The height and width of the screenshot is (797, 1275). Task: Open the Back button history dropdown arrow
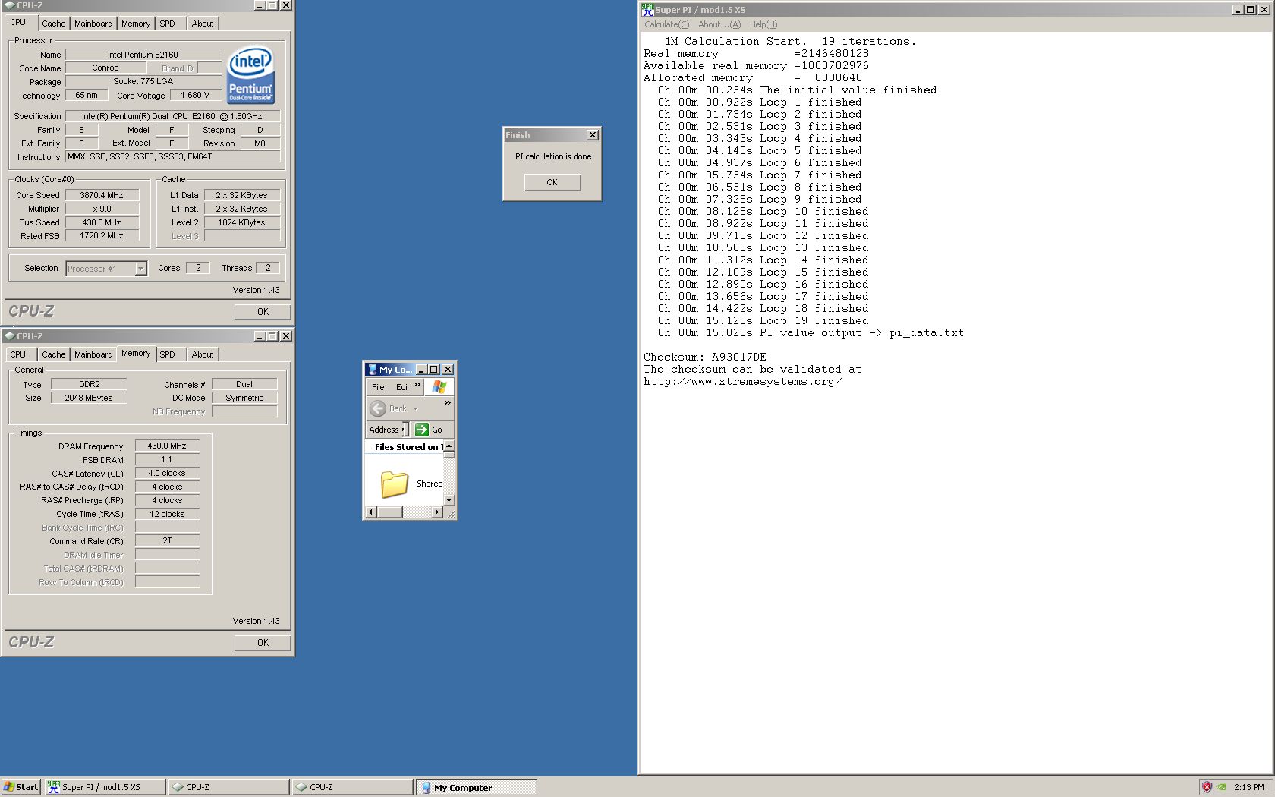(x=415, y=409)
